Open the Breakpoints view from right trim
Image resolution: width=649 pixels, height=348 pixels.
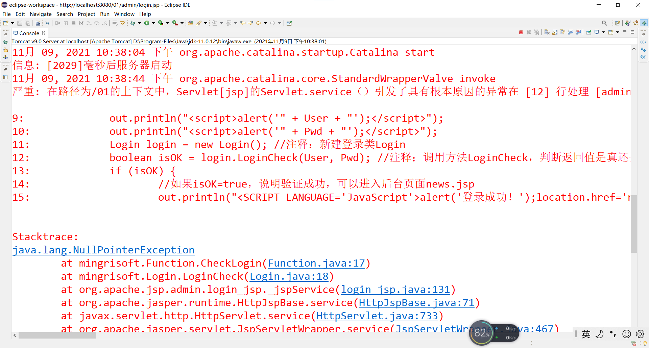643,49
